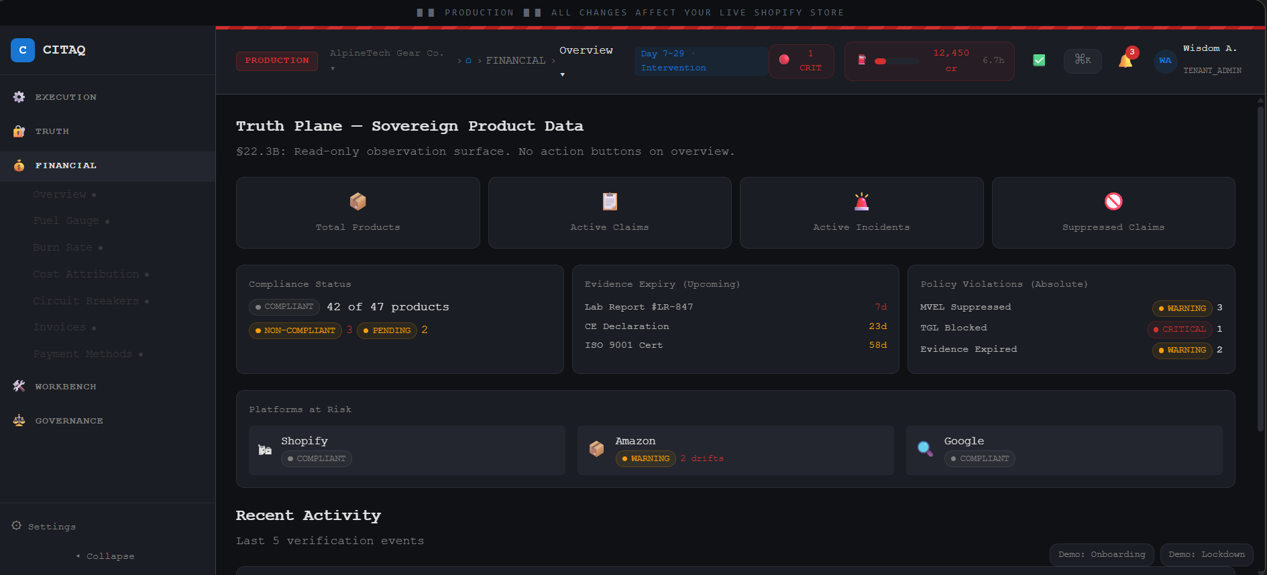Open notifications bell with 3 badge
Image resolution: width=1267 pixels, height=575 pixels.
tap(1126, 60)
